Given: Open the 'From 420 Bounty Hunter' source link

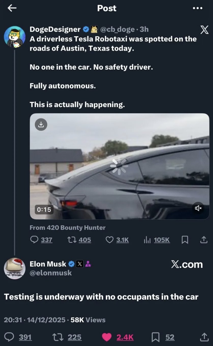Looking at the screenshot, I should [67, 228].
